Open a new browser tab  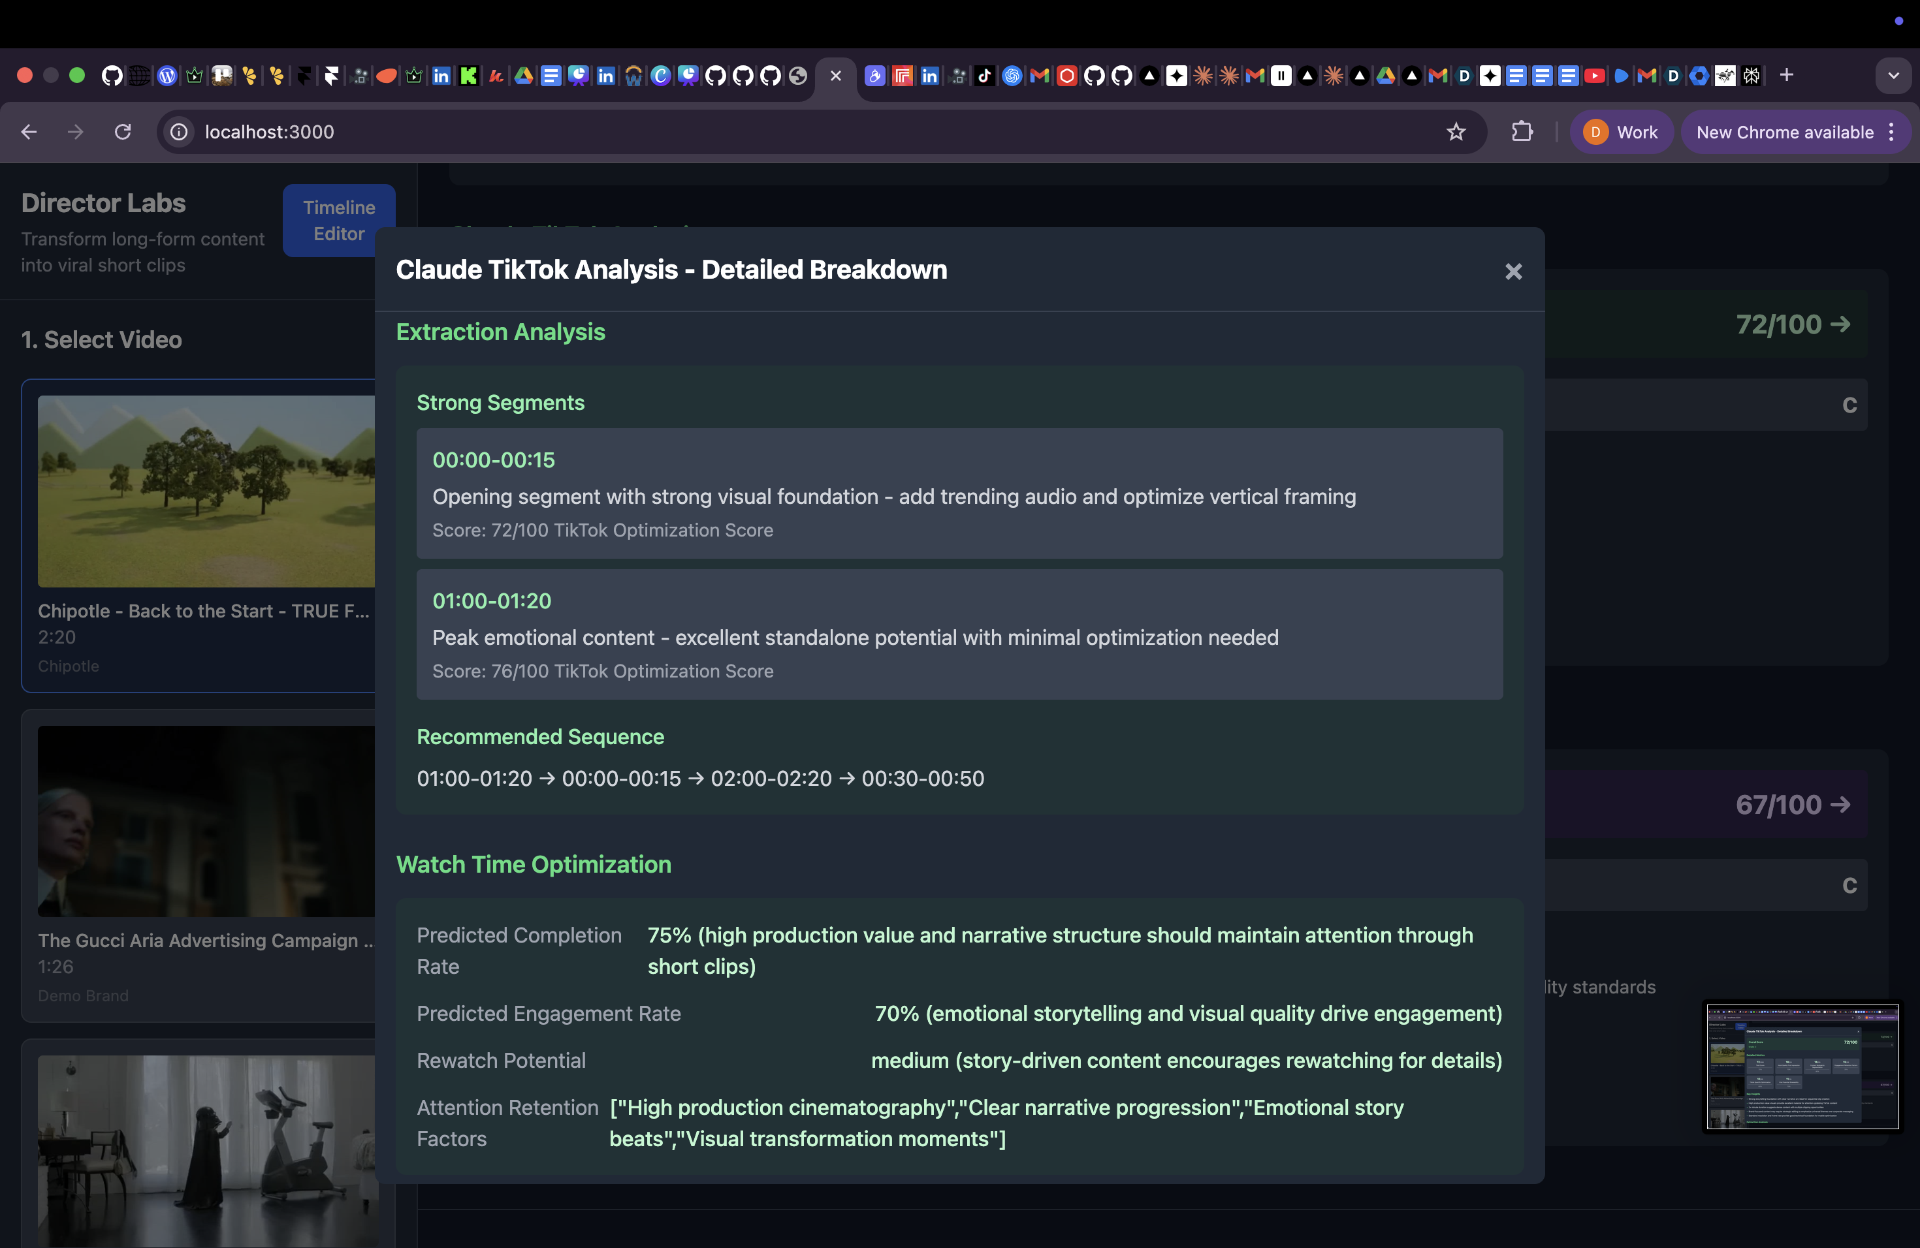1786,75
